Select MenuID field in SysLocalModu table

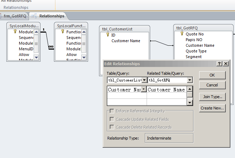(26, 49)
